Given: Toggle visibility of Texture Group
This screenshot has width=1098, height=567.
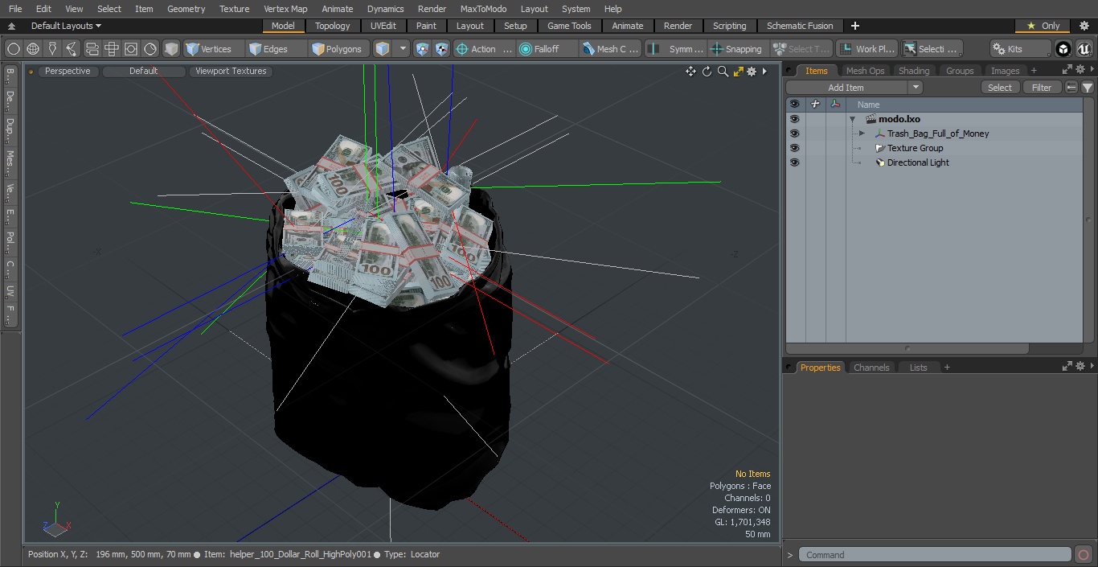Looking at the screenshot, I should pyautogui.click(x=794, y=148).
